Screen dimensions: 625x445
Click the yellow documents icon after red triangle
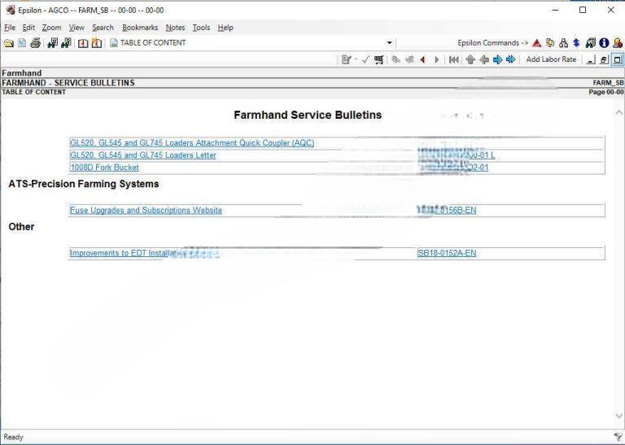point(550,43)
